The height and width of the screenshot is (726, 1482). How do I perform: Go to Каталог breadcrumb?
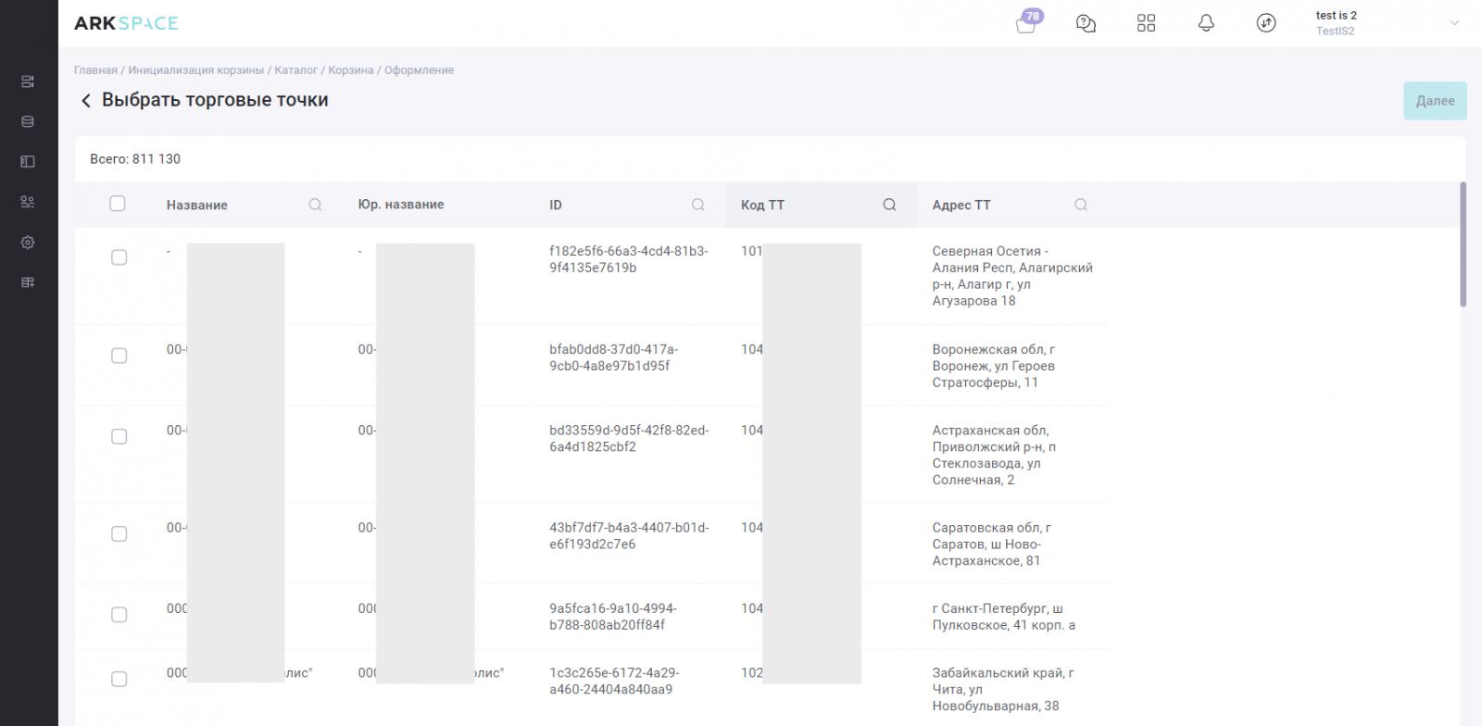pos(296,70)
